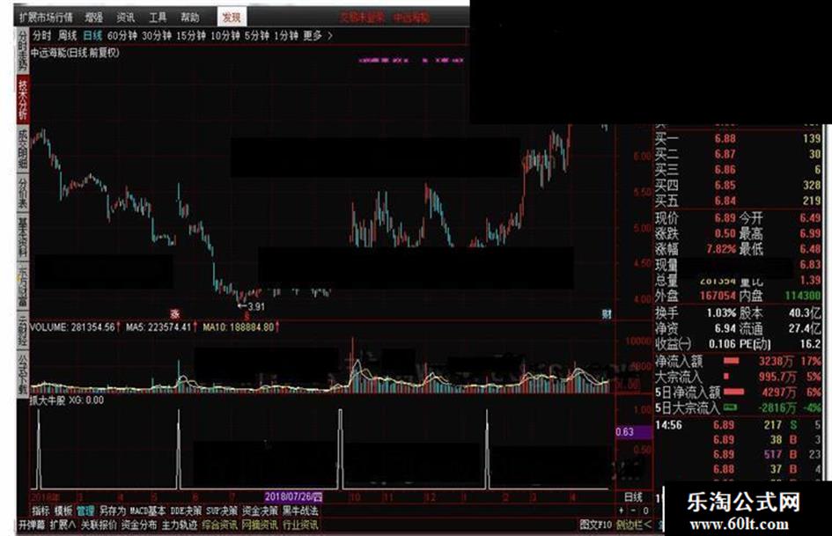Click the 管理 button

[85, 510]
